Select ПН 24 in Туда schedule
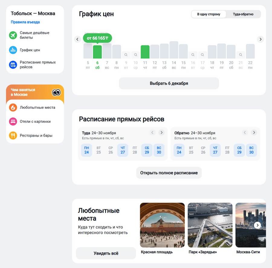Image resolution: width=272 pixels, height=268 pixels. coord(86,150)
